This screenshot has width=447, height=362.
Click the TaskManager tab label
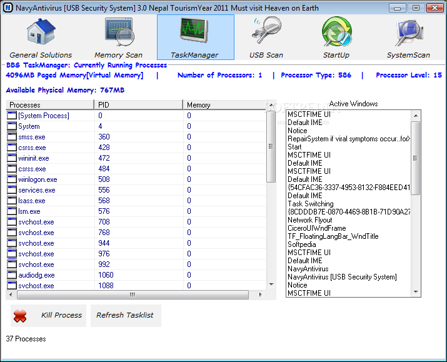[194, 55]
